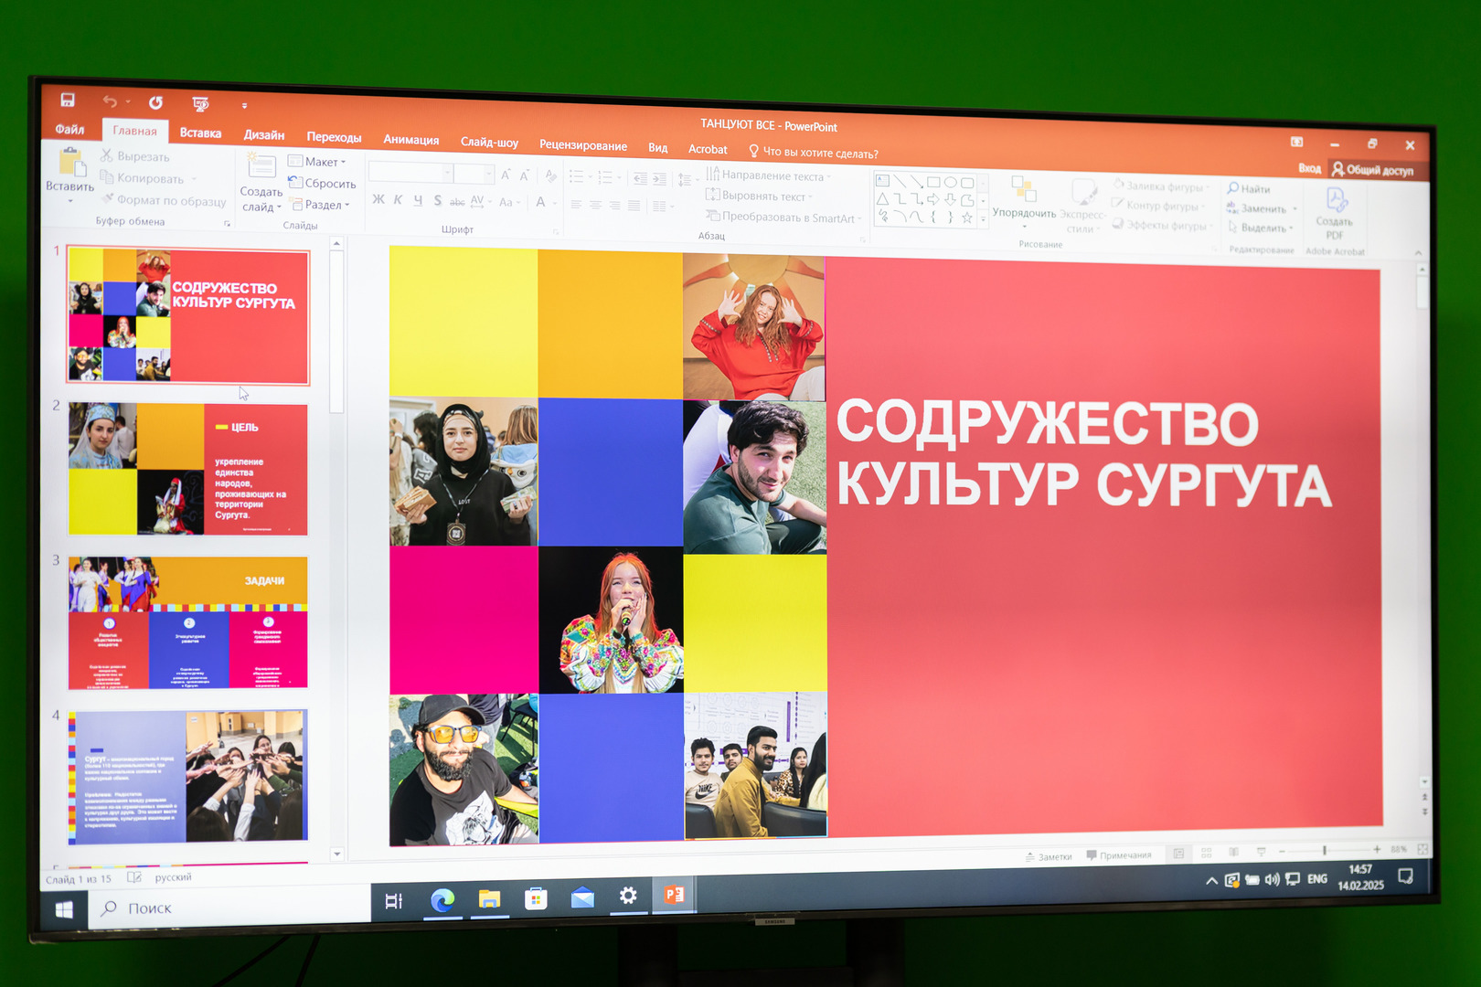Select the star shape in shapes gallery
This screenshot has width=1481, height=987.
click(966, 218)
